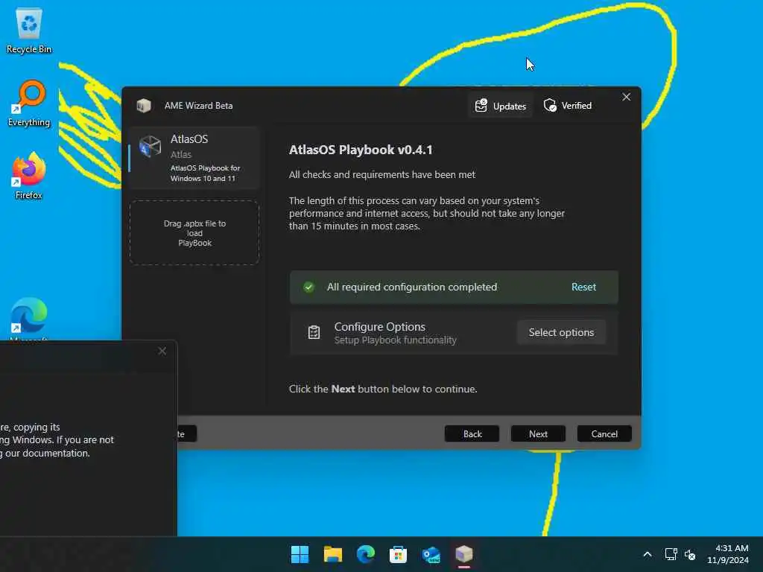Show hidden system tray icons
The height and width of the screenshot is (572, 763).
click(648, 554)
